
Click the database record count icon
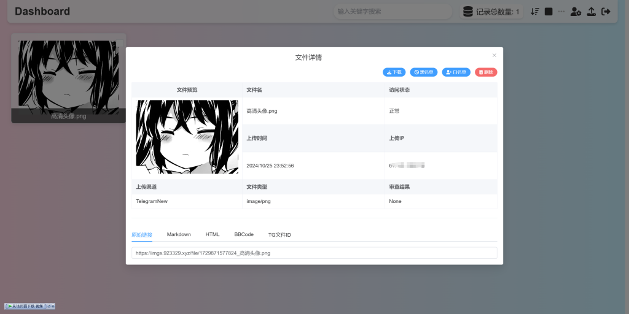click(x=468, y=12)
